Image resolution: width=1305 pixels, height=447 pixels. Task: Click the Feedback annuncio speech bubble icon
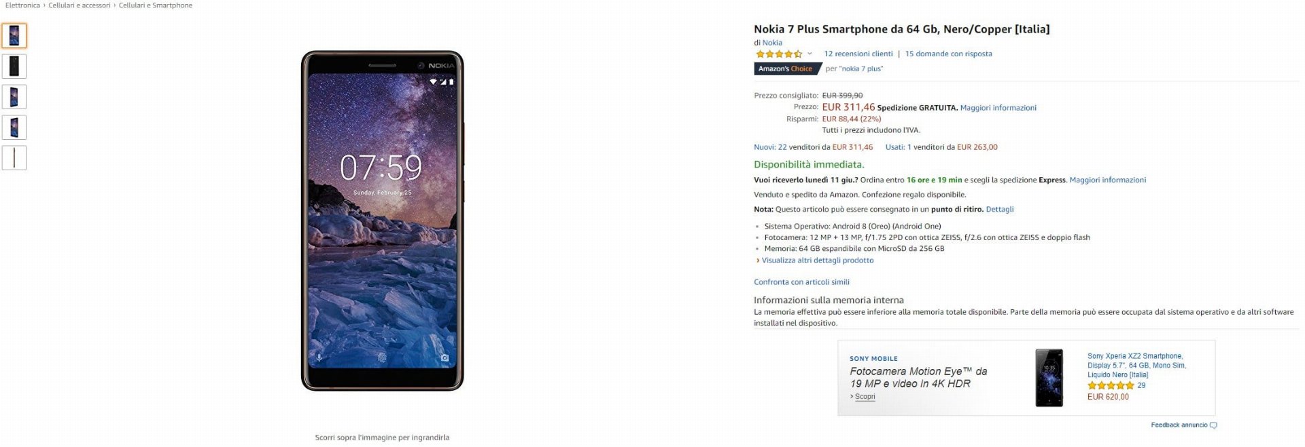point(1213,426)
